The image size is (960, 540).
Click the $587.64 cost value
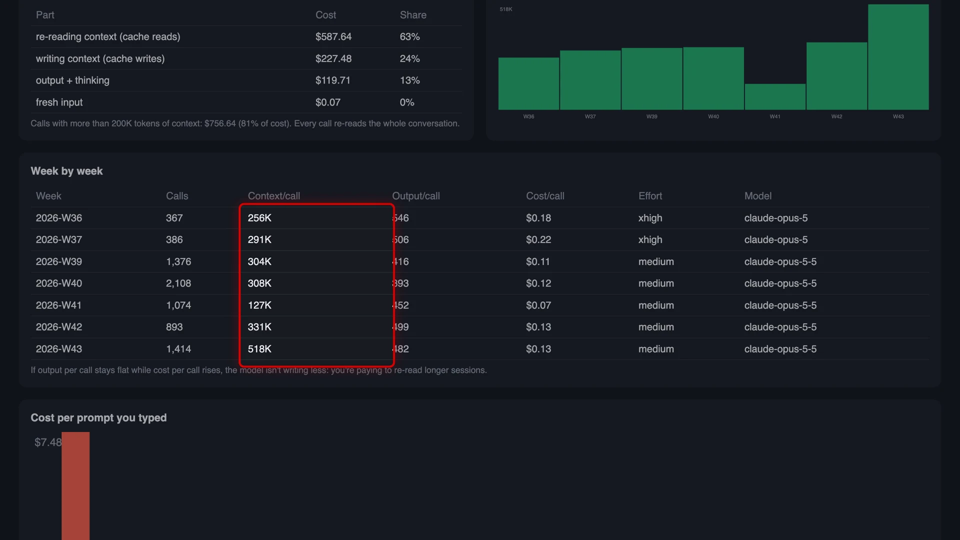333,36
